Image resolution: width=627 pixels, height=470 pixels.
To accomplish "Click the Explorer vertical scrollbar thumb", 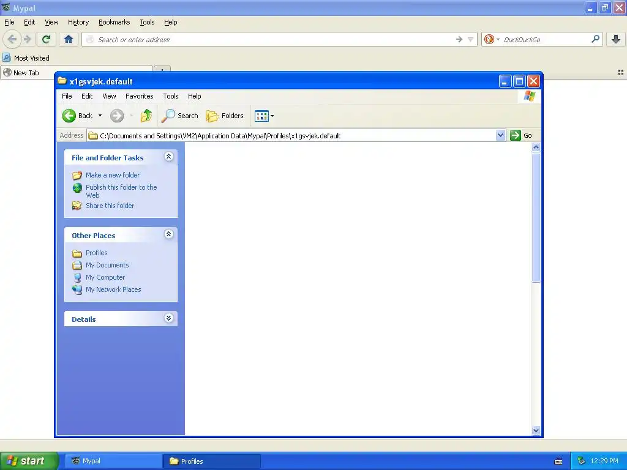I will (x=536, y=218).
